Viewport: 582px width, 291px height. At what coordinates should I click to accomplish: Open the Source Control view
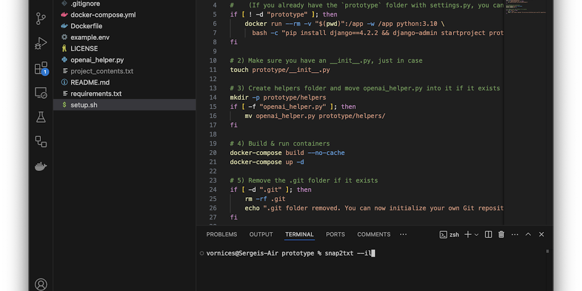(41, 18)
